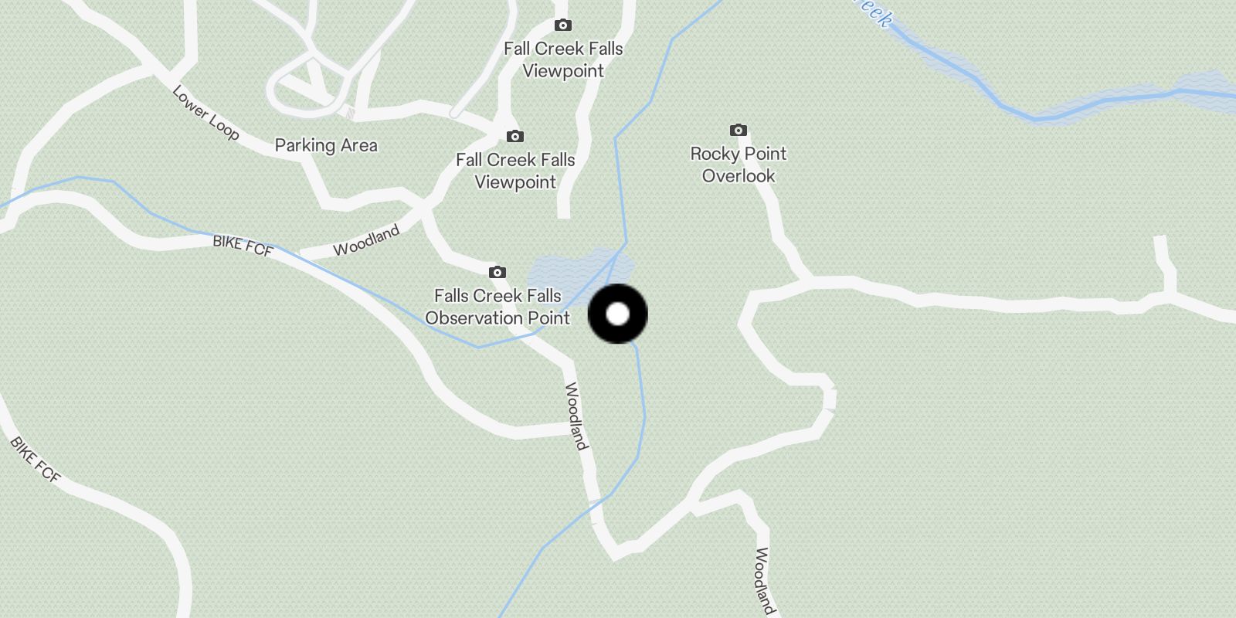This screenshot has width=1236, height=618.
Task: Click the vertical Woodland label below the marker
Action: [x=576, y=416]
